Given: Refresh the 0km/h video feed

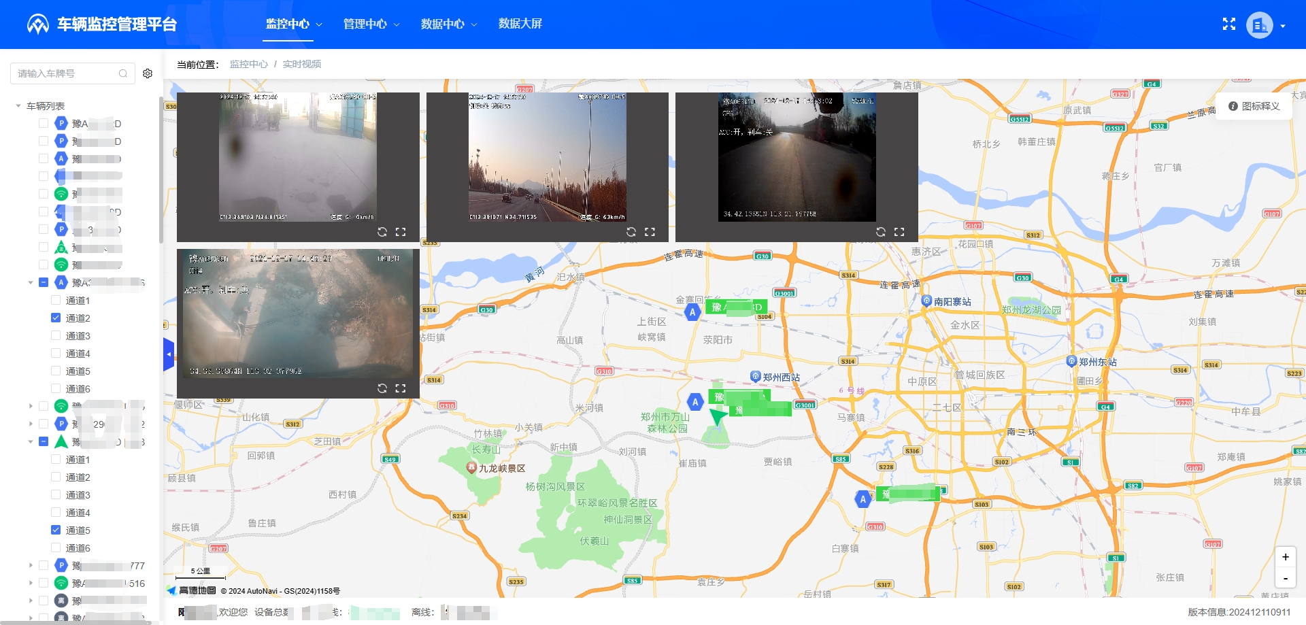Looking at the screenshot, I should coord(382,232).
